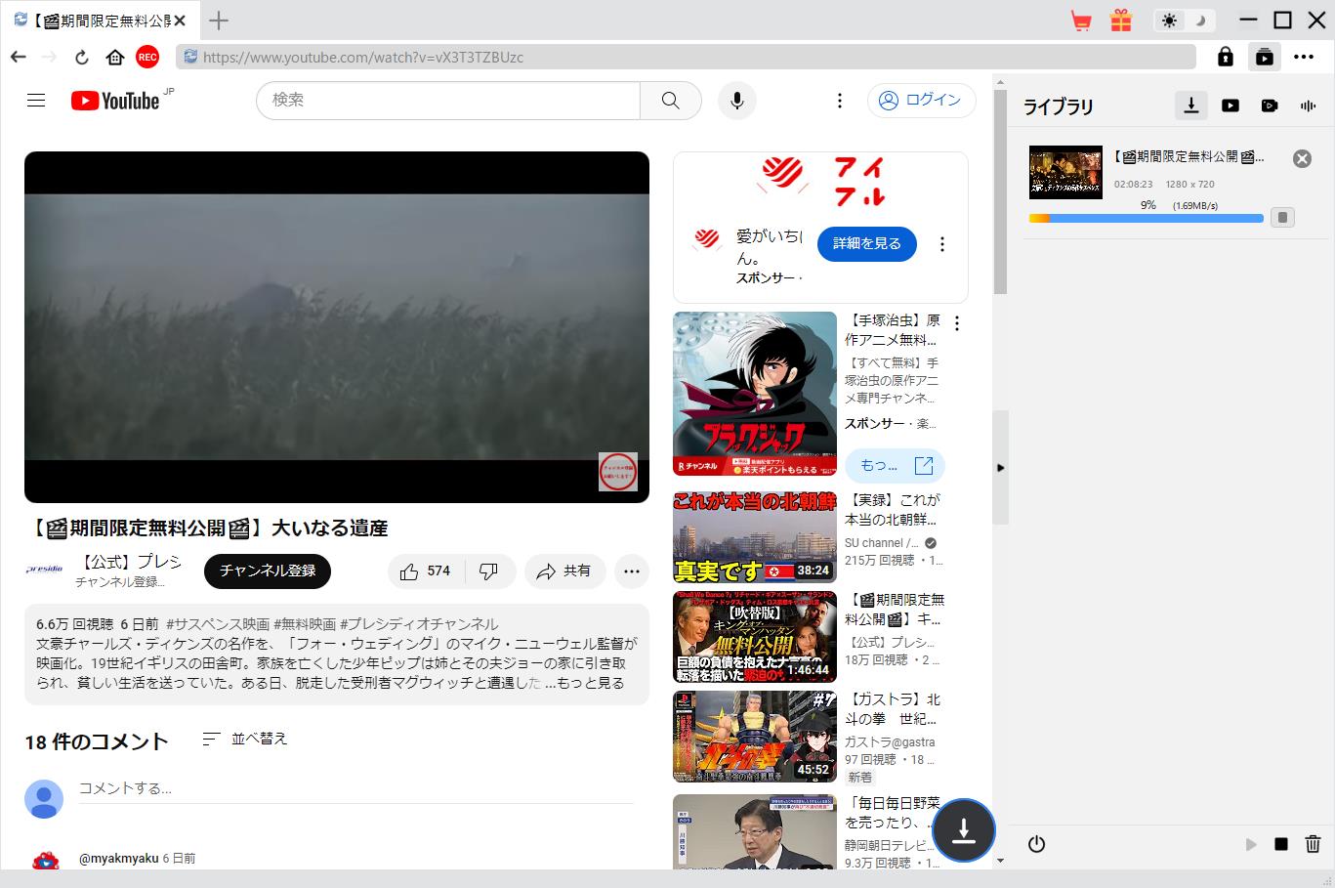Open the shopping cart icon
The image size is (1335, 888).
tap(1081, 21)
